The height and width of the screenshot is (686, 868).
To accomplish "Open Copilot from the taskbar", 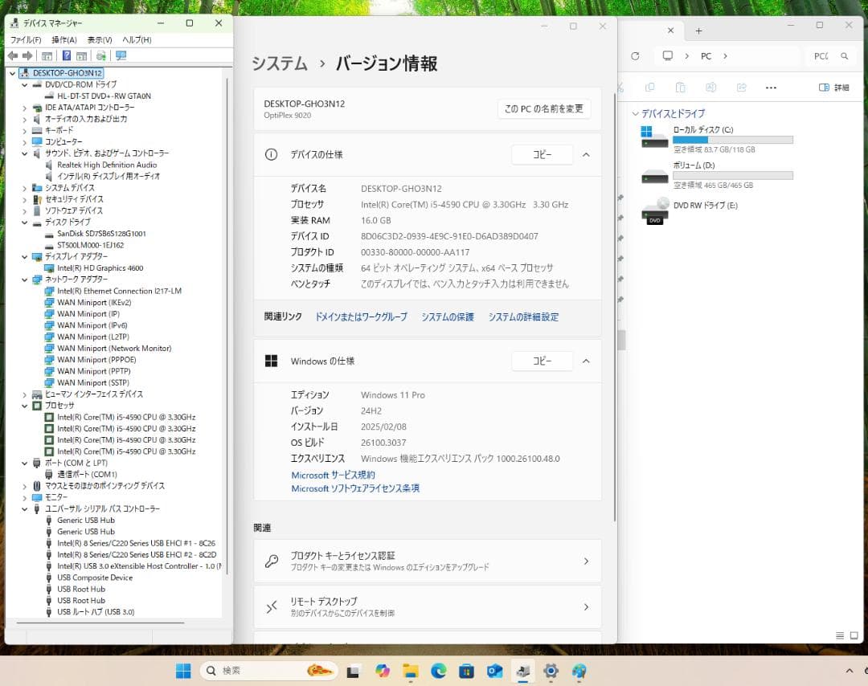I will point(383,671).
